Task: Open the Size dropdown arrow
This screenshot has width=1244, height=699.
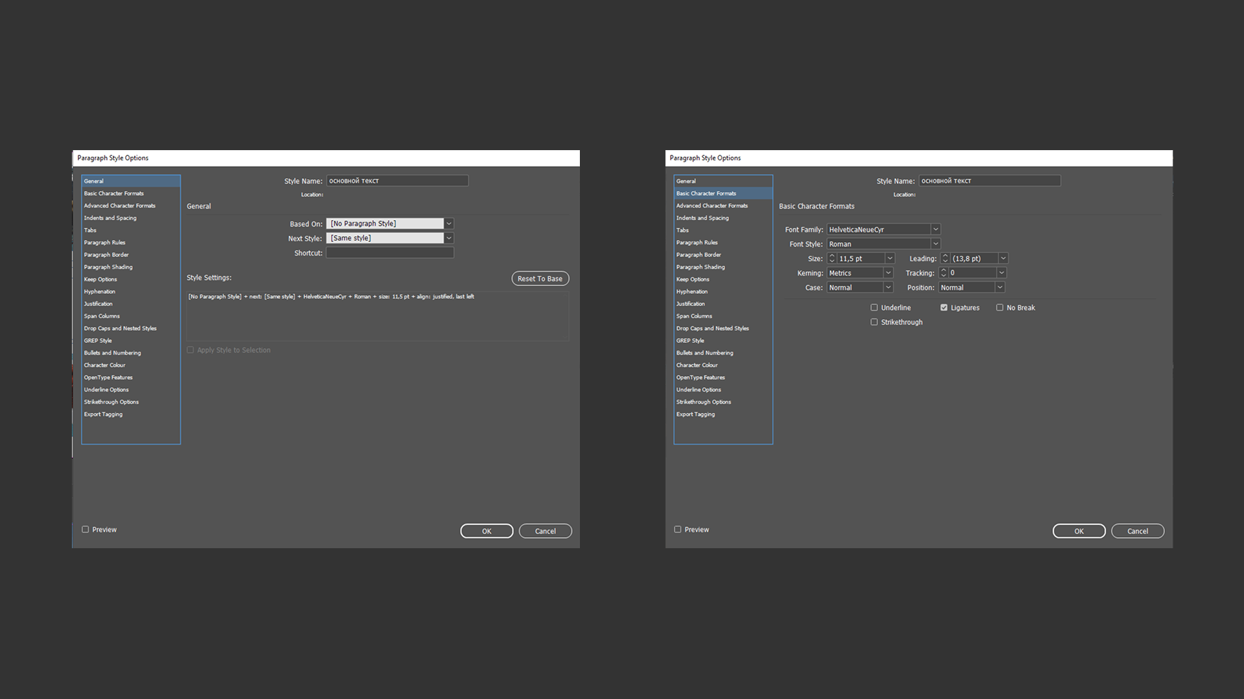Action: tap(890, 258)
